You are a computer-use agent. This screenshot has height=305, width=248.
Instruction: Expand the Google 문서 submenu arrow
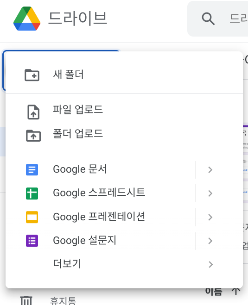[210, 170]
